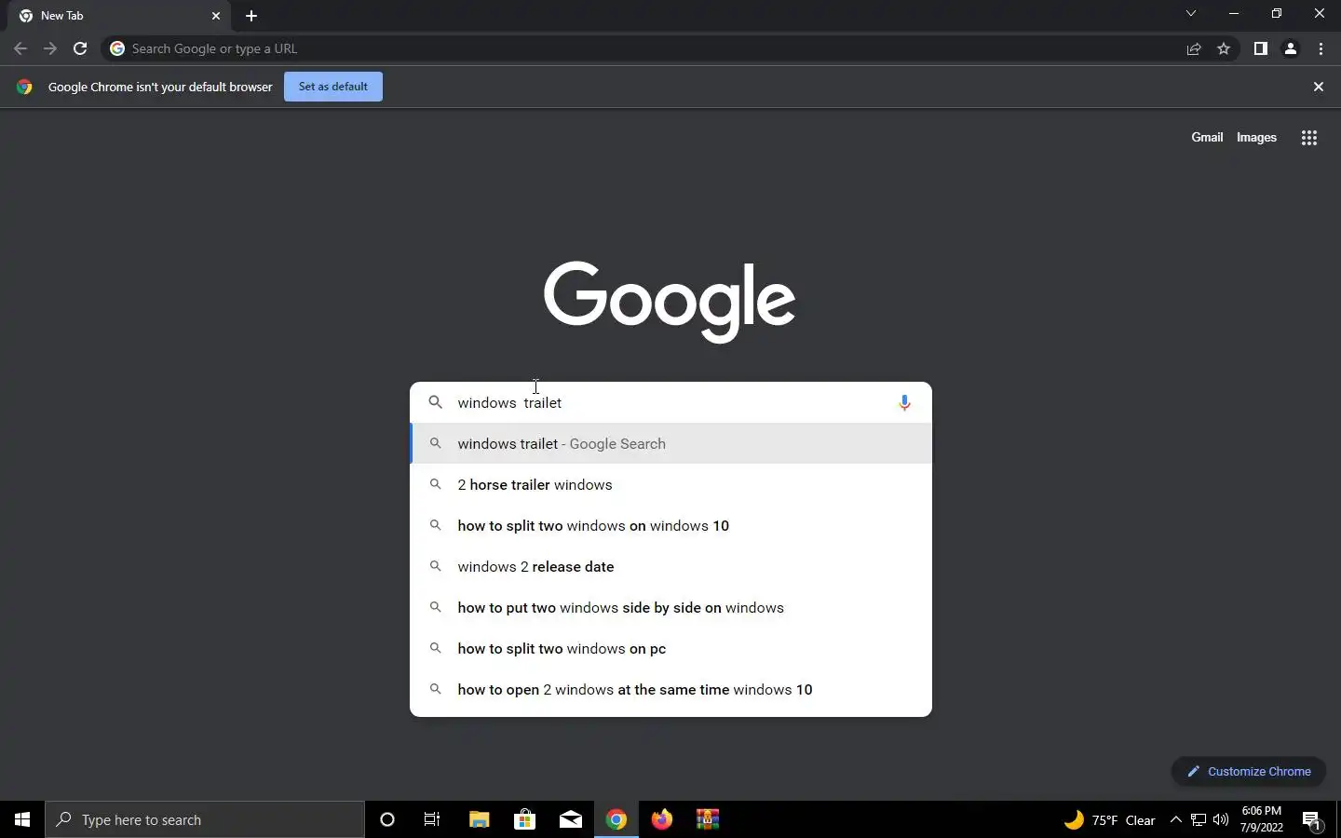Click the voice search microphone icon

click(904, 403)
